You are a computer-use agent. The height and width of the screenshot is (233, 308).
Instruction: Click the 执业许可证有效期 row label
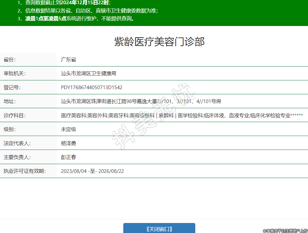24,171
